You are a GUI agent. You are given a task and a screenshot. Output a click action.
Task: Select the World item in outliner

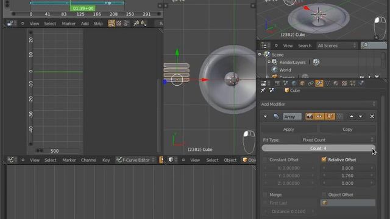coord(285,70)
